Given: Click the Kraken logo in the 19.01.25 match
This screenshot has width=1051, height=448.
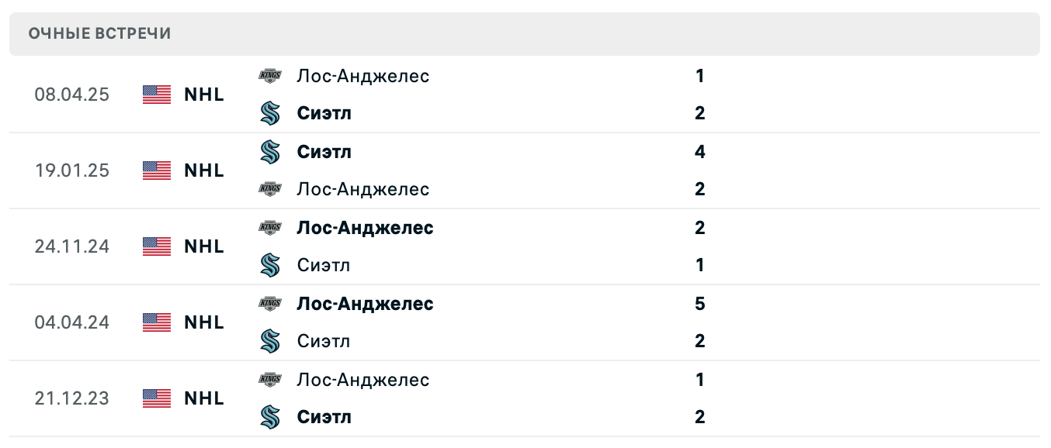Looking at the screenshot, I should click(x=269, y=152).
